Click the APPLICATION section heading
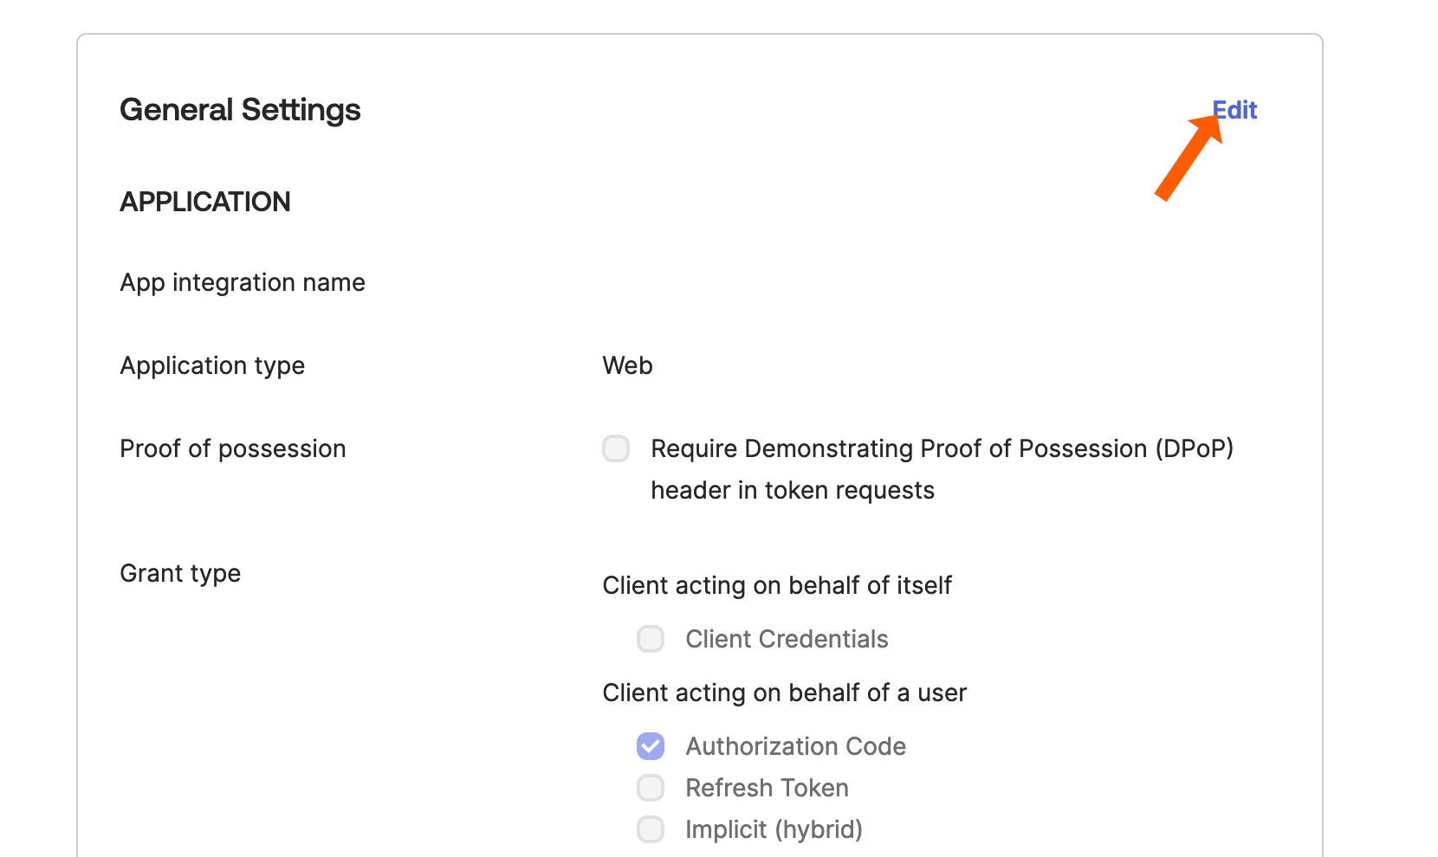Screen dimensions: 1438x857 (205, 202)
